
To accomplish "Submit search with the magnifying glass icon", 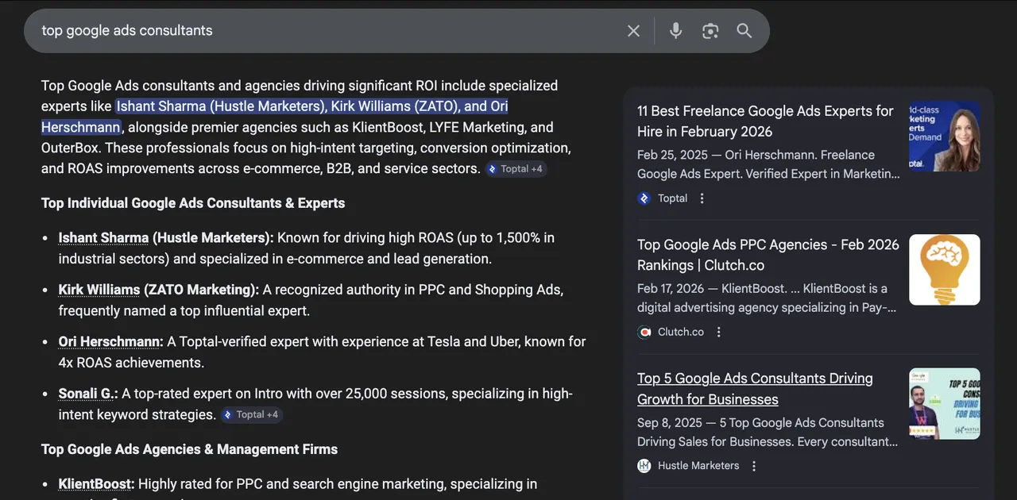I will tap(744, 31).
